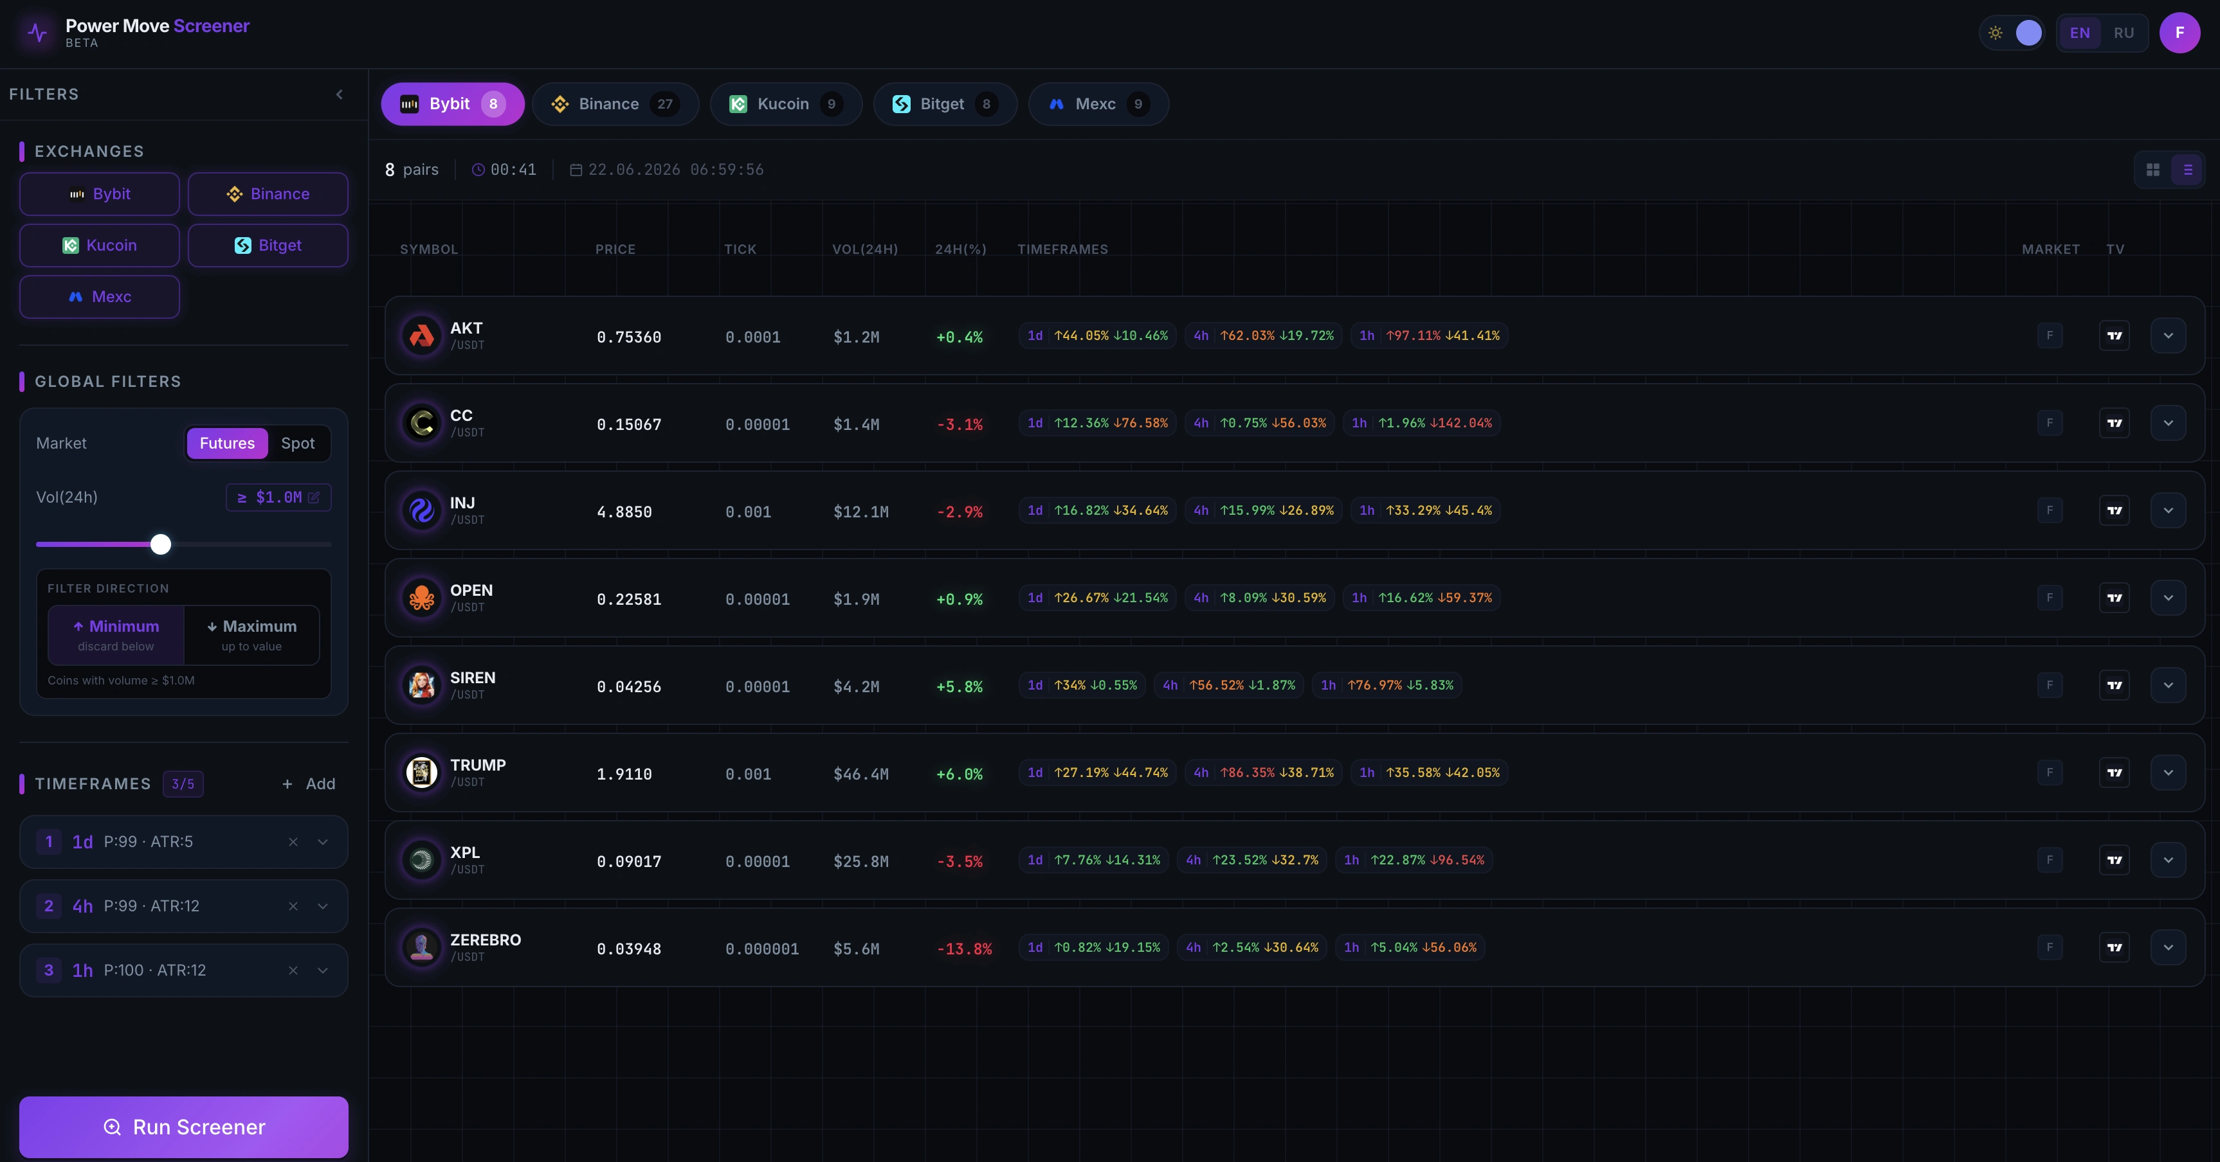Toggle Kucoin exchange filter in sidebar
Image resolution: width=2220 pixels, height=1162 pixels.
pyautogui.click(x=100, y=246)
